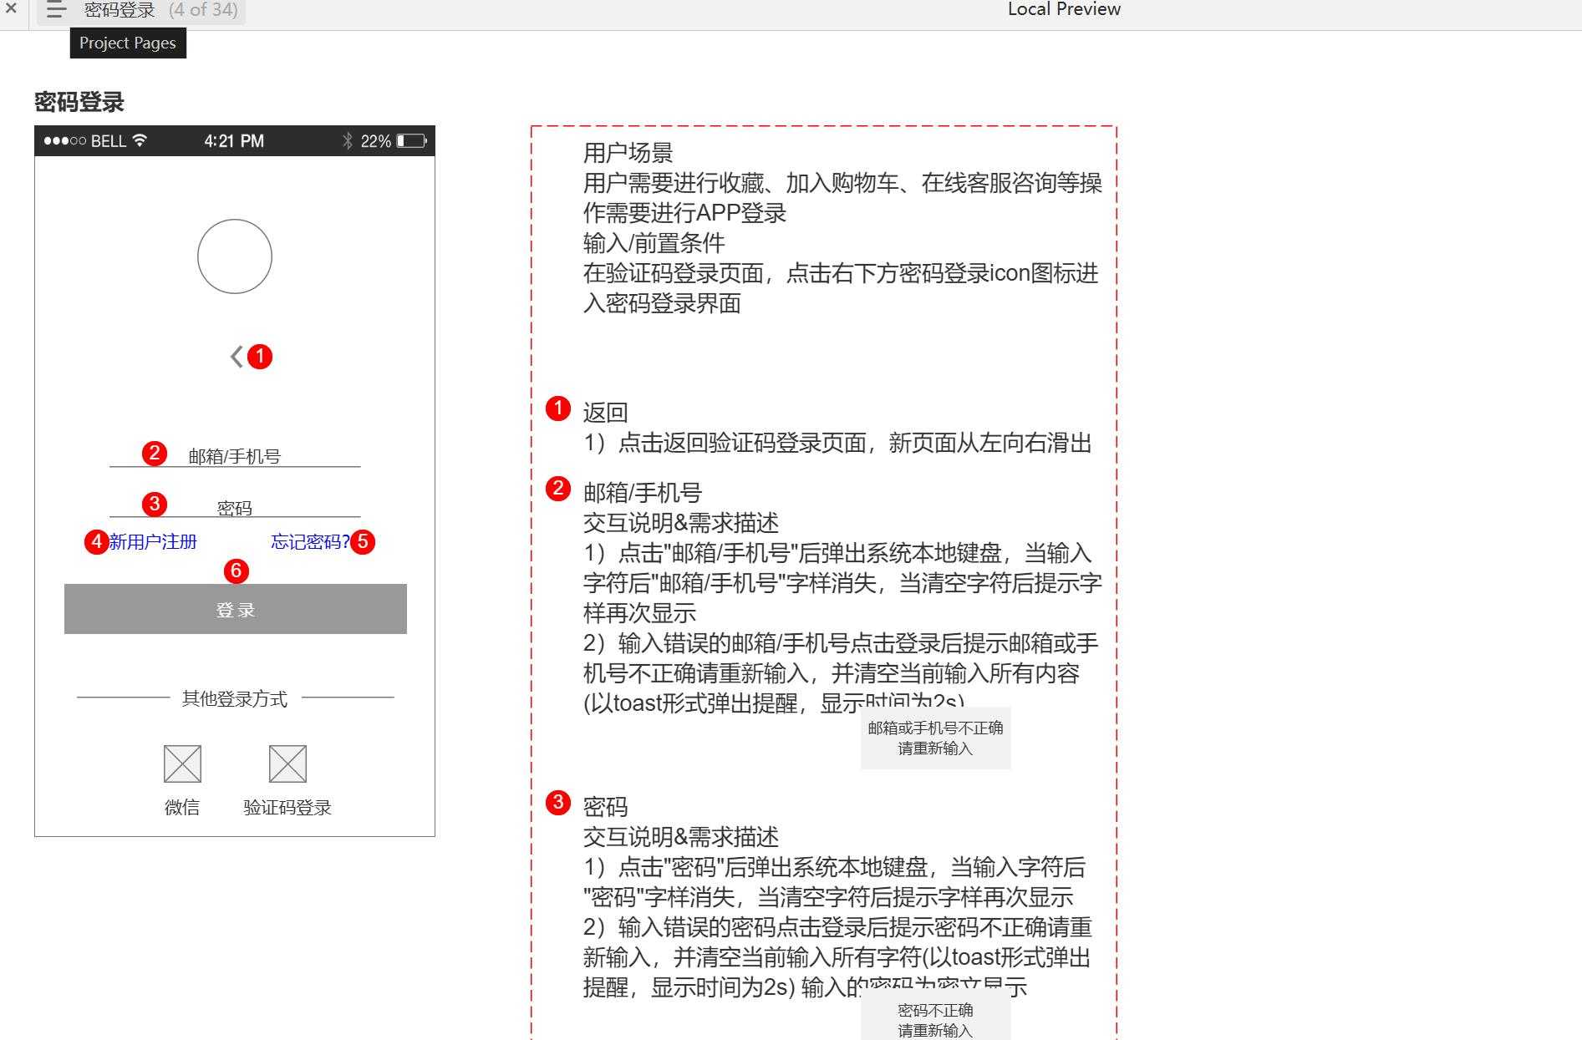Click the 邮箱/手机号 input field

pyautogui.click(x=235, y=455)
